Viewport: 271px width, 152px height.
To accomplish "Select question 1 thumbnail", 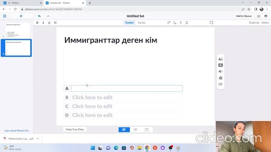I will [18, 30].
